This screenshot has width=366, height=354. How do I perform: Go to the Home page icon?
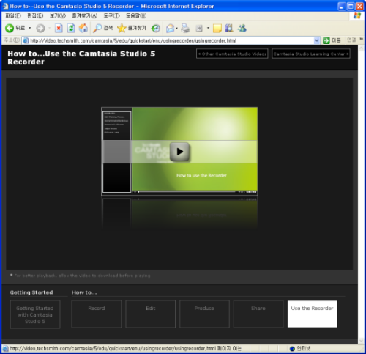point(83,29)
